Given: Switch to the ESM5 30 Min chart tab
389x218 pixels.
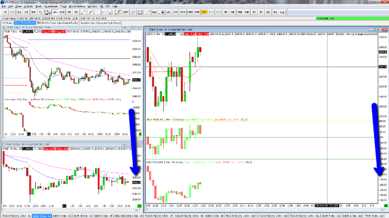Looking at the screenshot, I should coord(83,216).
